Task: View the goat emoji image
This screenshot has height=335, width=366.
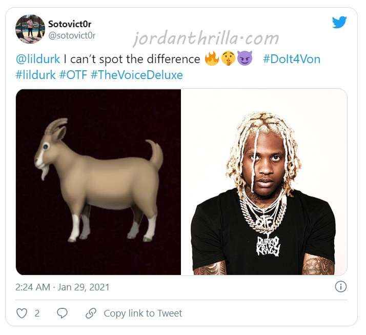Action: pos(98,182)
